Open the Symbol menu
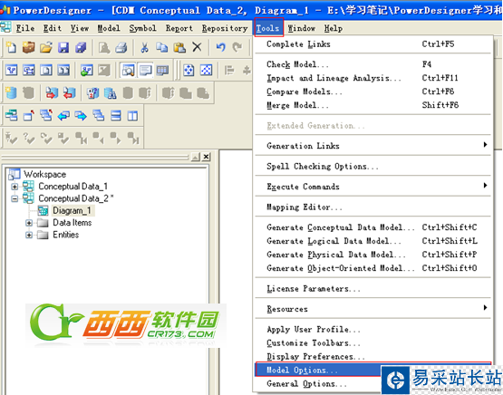 pyautogui.click(x=143, y=28)
